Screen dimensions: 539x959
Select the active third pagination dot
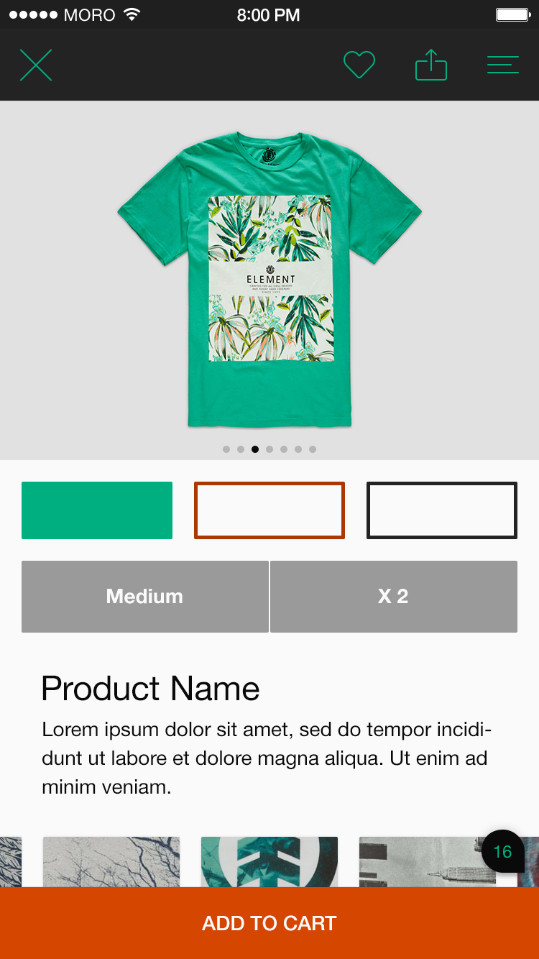[255, 449]
